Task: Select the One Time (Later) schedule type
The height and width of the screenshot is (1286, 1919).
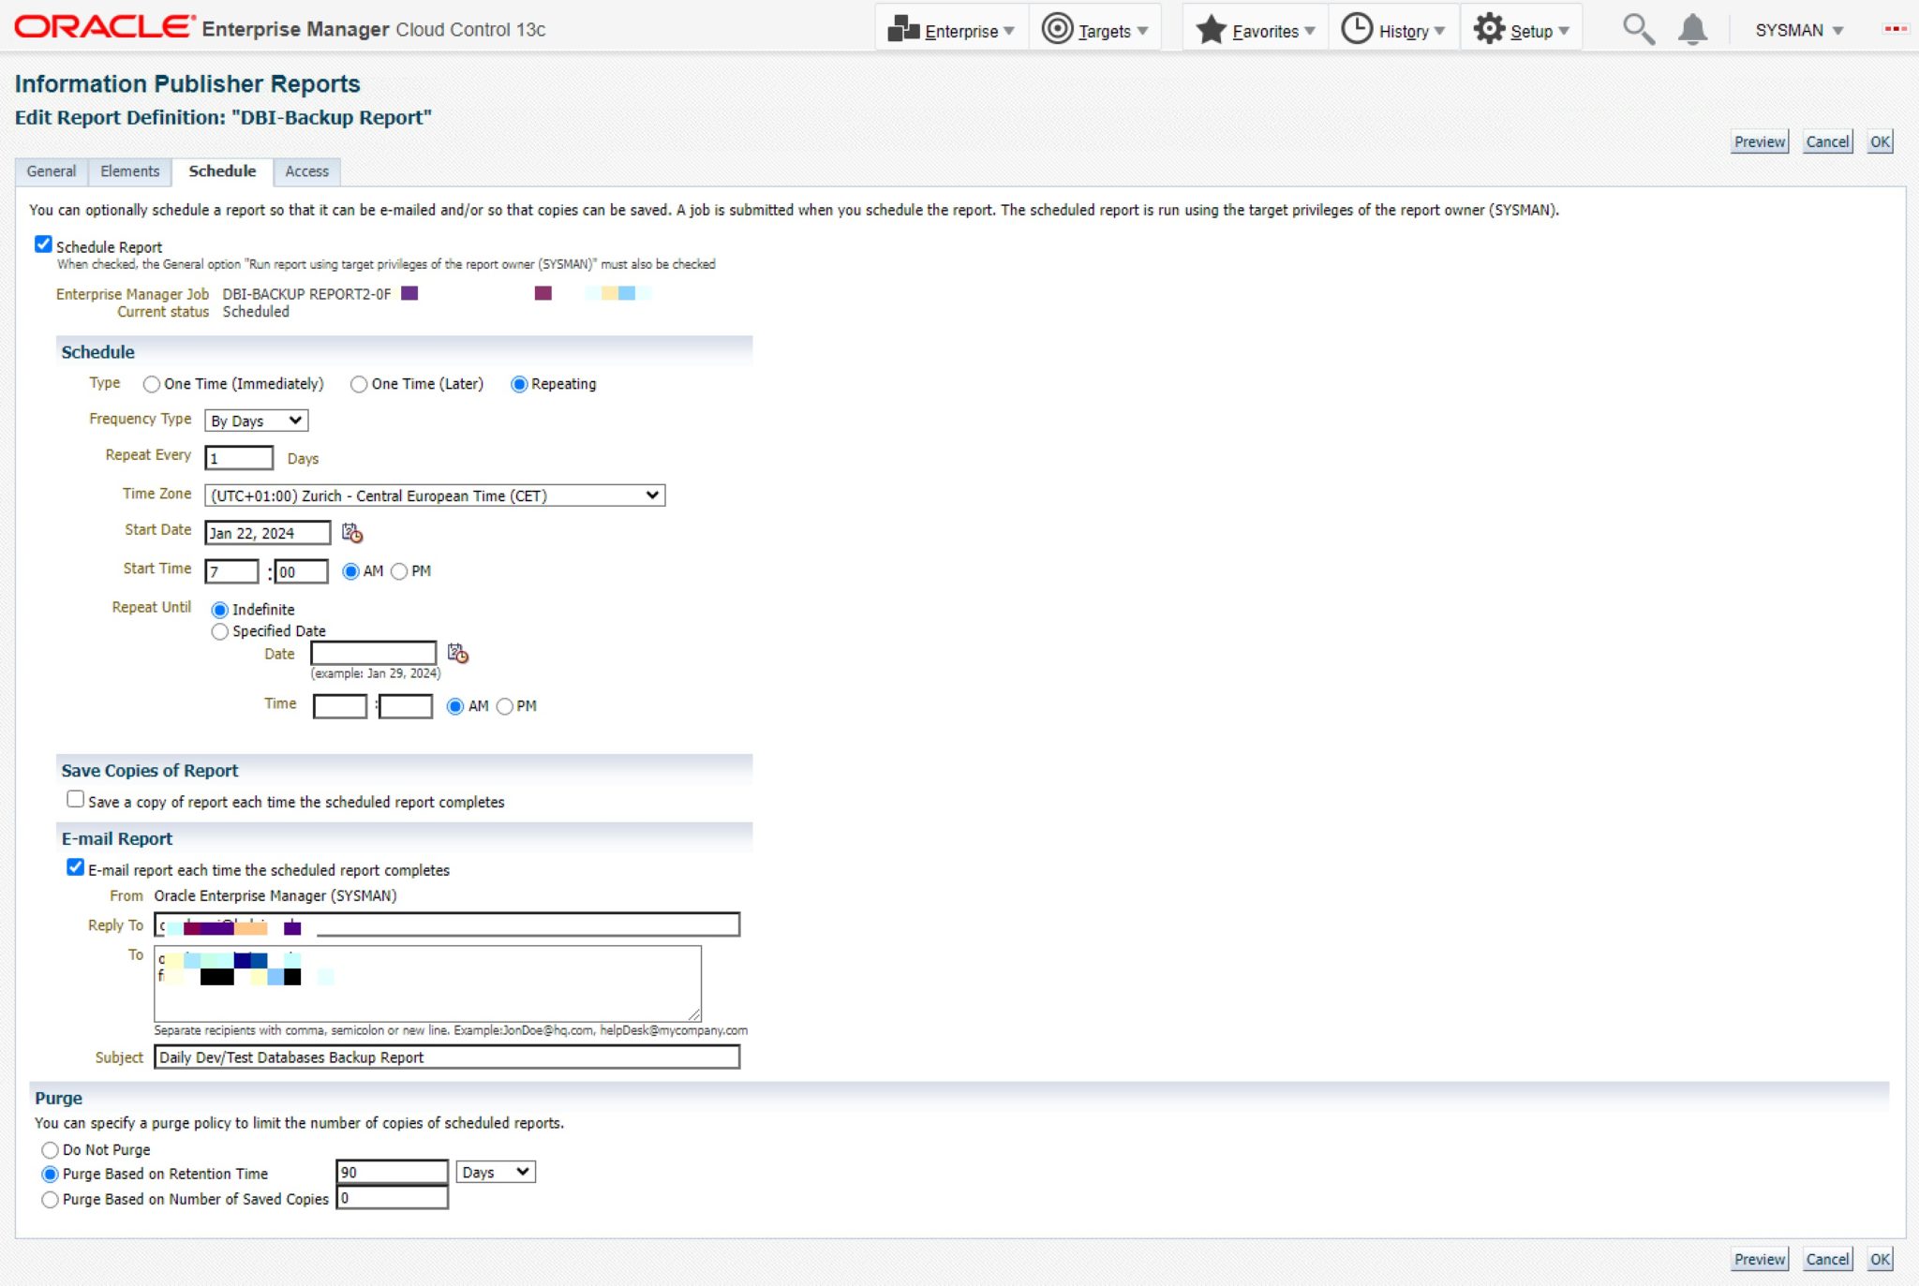Action: tap(359, 384)
